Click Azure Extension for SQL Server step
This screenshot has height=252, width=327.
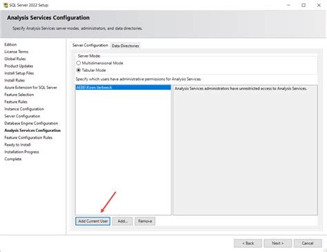(30, 87)
